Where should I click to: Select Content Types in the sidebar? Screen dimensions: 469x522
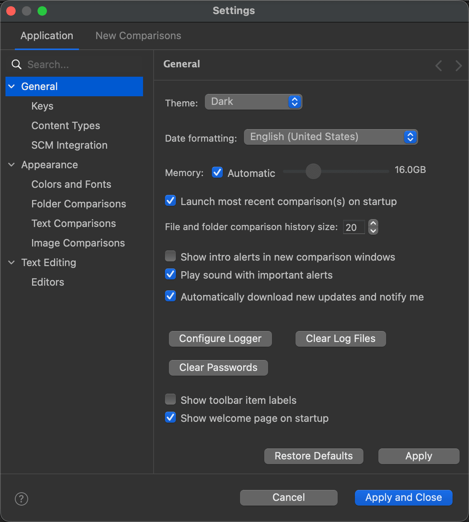66,126
